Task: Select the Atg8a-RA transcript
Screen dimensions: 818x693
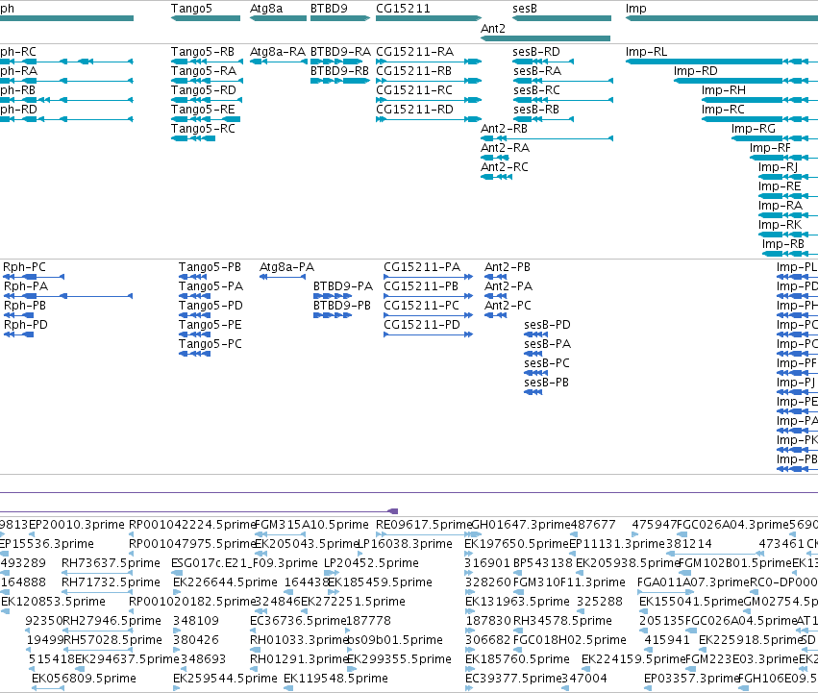Action: pyautogui.click(x=278, y=62)
